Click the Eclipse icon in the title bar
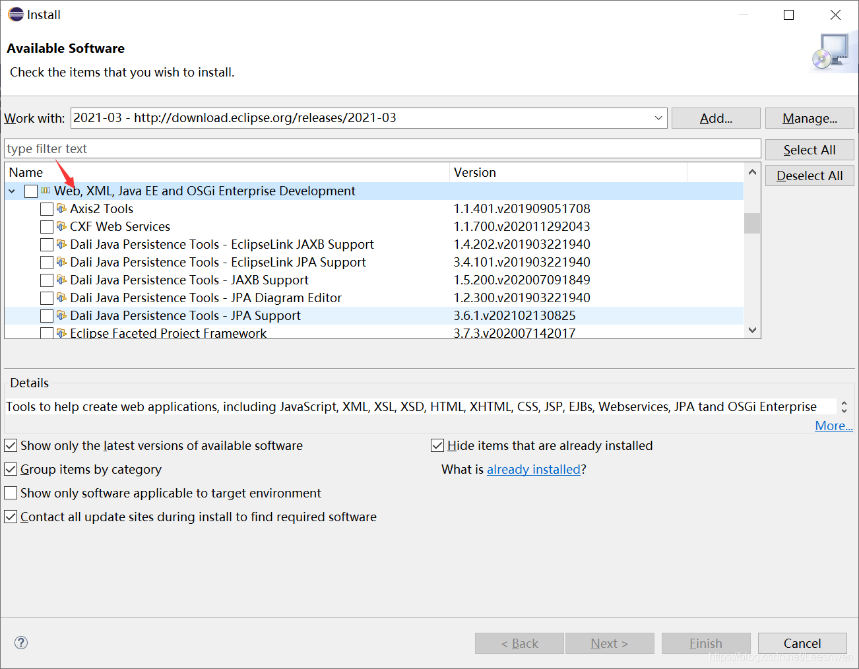 pos(16,15)
